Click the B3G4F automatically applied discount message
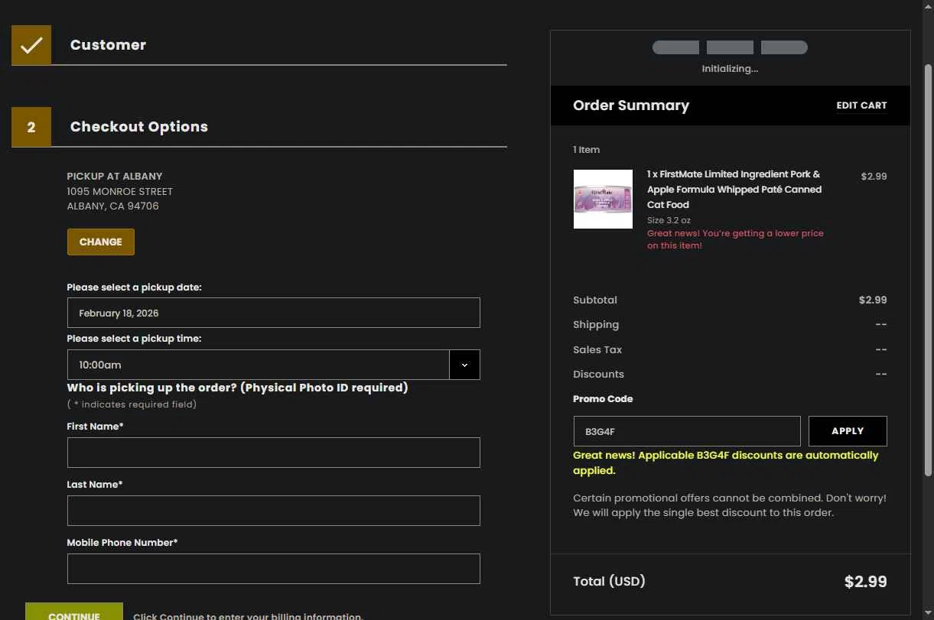The height and width of the screenshot is (620, 934). [x=726, y=463]
